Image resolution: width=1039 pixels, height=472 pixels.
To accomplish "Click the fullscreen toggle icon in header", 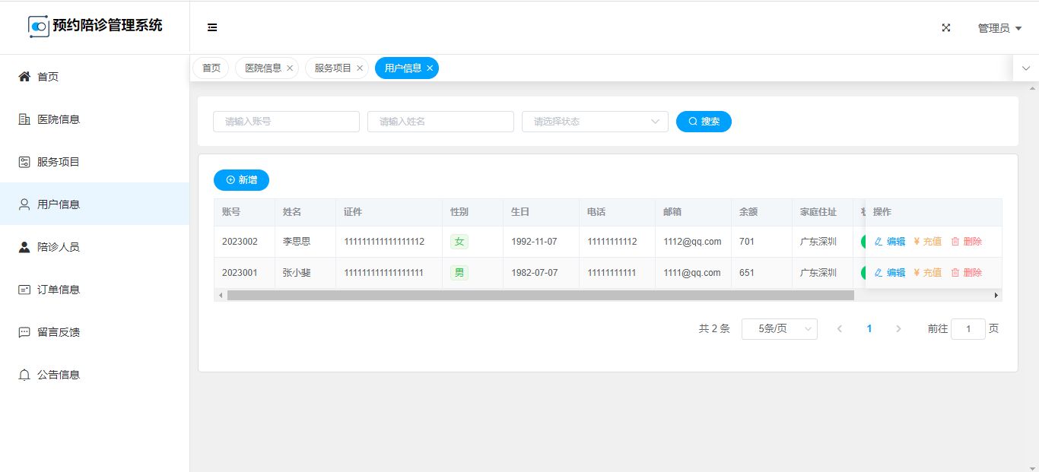I will 946,27.
